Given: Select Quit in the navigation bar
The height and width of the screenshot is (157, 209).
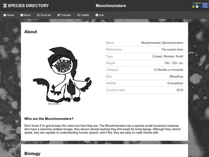Looking at the screenshot, I should point(99,15).
